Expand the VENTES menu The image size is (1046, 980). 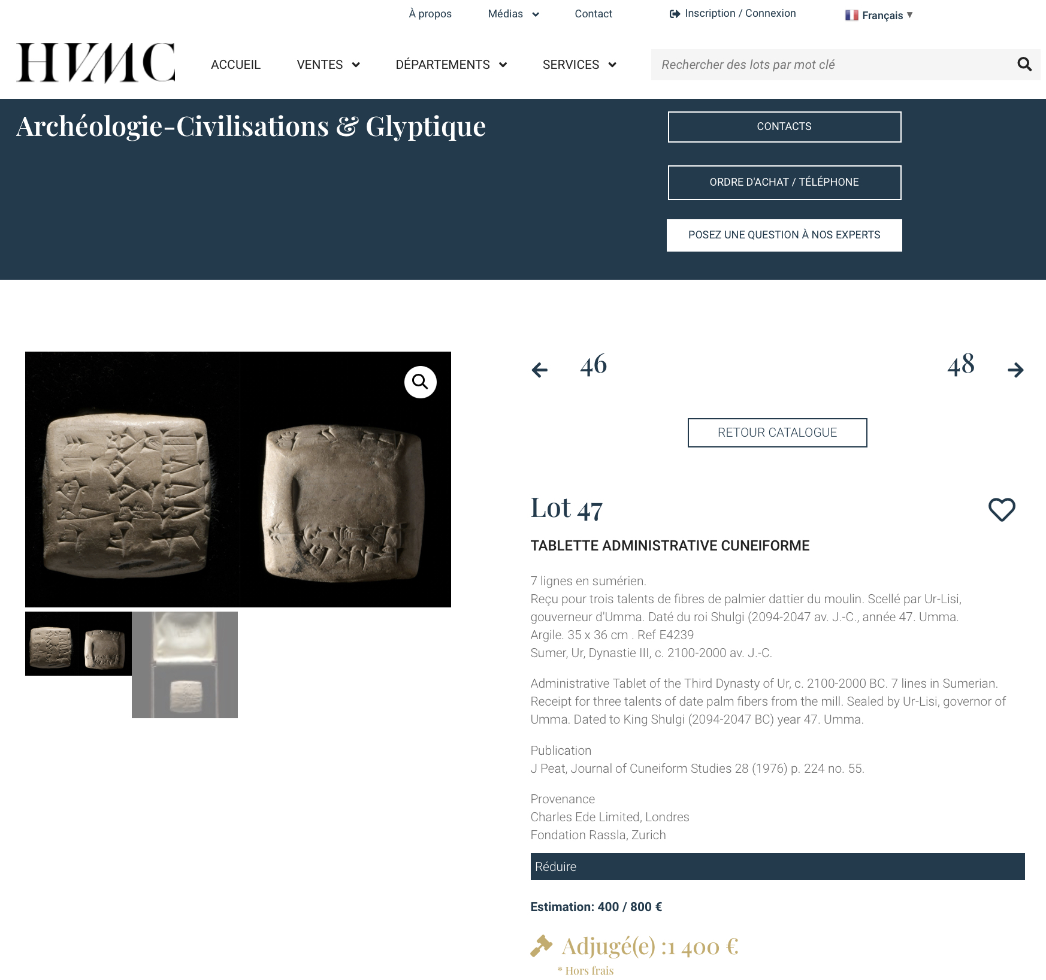tap(328, 65)
